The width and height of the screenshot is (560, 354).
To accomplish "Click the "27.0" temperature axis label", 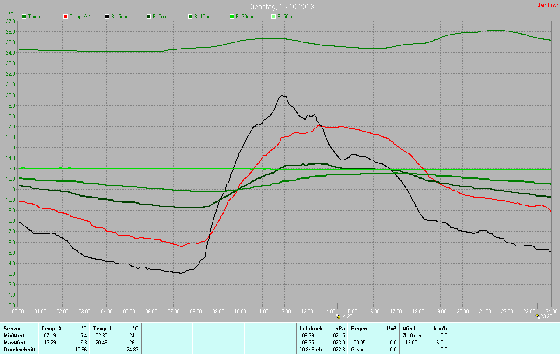I will [10, 21].
